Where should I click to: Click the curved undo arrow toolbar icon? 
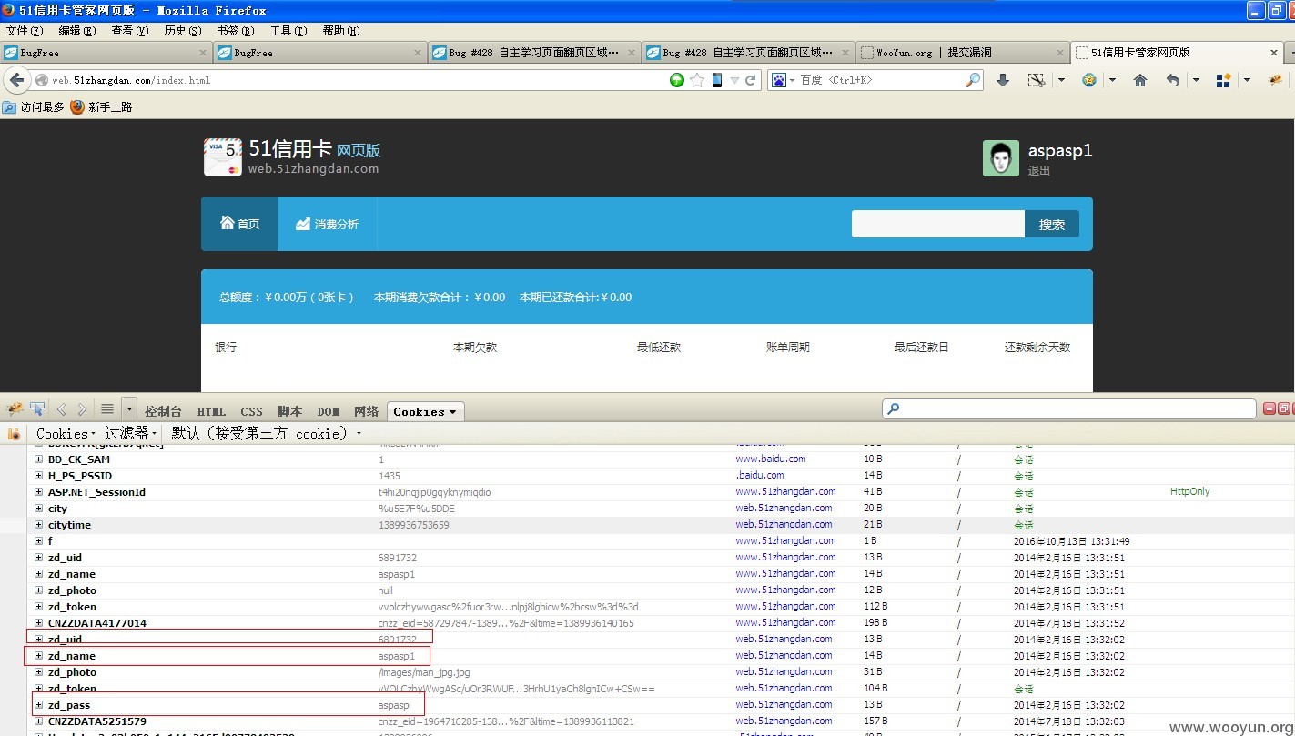click(1173, 80)
